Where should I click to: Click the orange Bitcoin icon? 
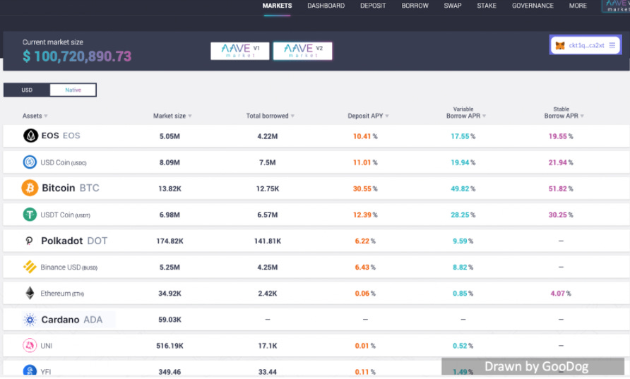point(30,188)
